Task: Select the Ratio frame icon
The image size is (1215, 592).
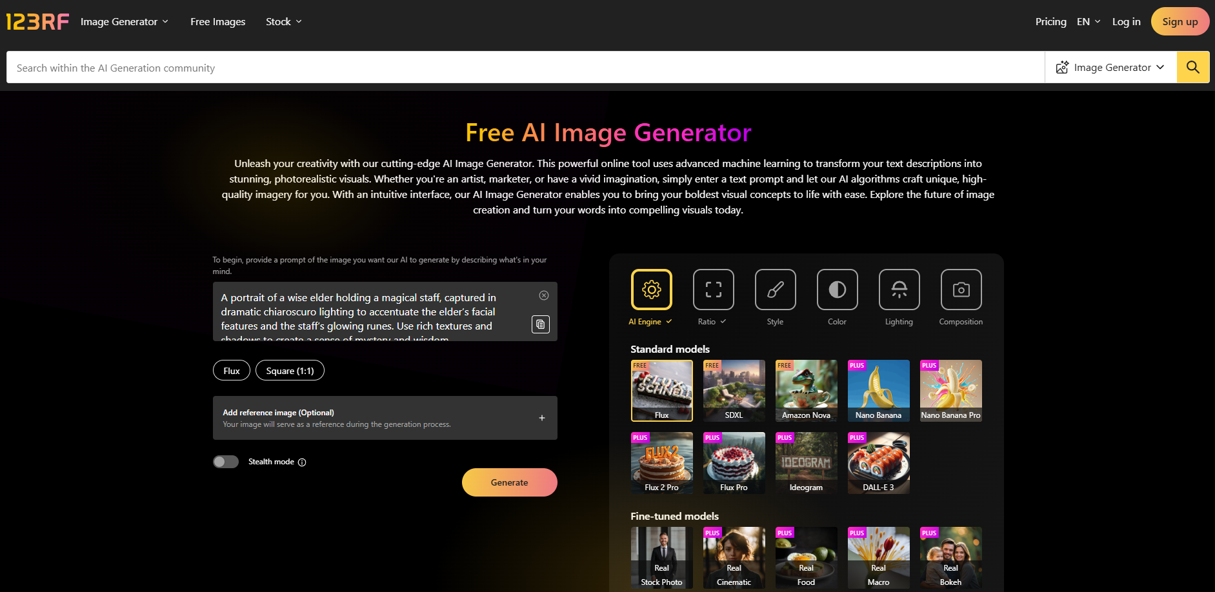Action: pyautogui.click(x=713, y=290)
